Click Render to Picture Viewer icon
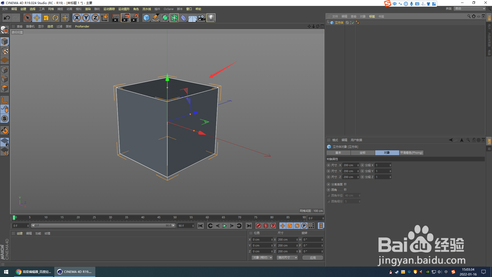The image size is (492, 277). click(x=125, y=18)
